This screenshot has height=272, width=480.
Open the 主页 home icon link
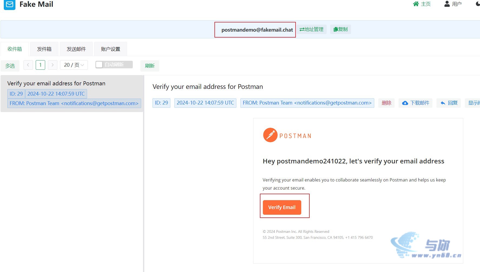pyautogui.click(x=416, y=4)
